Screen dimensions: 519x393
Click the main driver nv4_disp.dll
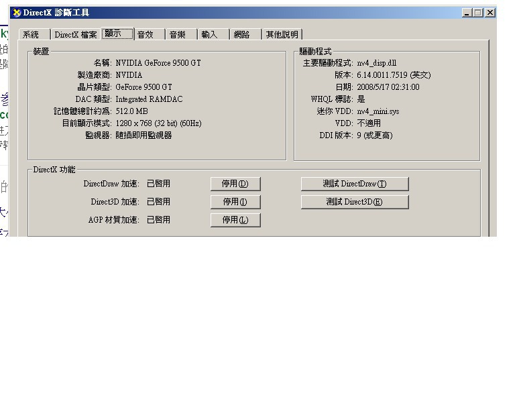tap(377, 63)
